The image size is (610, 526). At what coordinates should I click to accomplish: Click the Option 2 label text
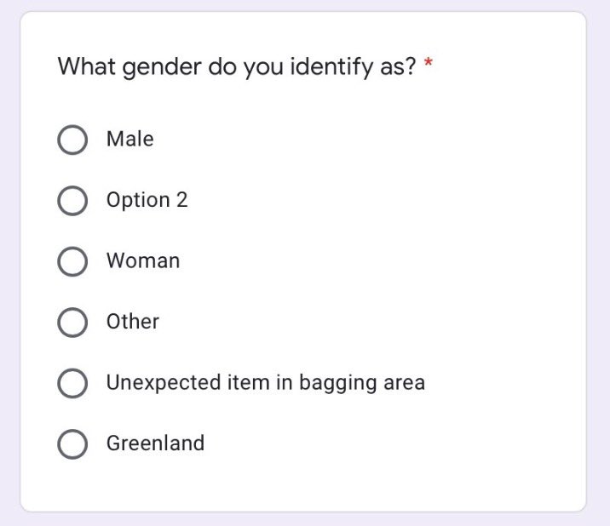pyautogui.click(x=147, y=200)
